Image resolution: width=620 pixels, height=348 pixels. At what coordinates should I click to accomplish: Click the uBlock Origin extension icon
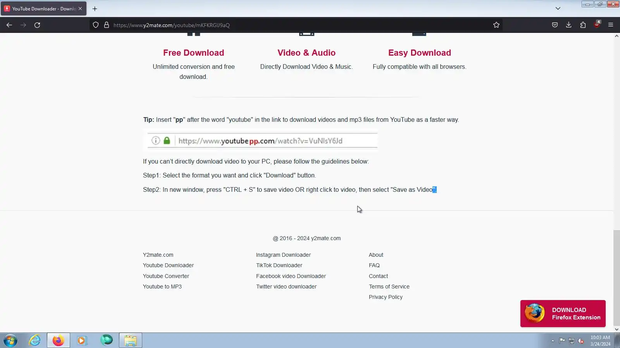(597, 25)
